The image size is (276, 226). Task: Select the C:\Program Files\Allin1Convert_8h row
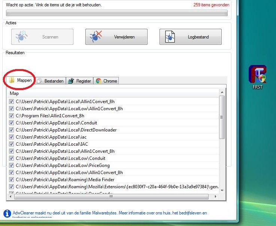[x=113, y=116]
